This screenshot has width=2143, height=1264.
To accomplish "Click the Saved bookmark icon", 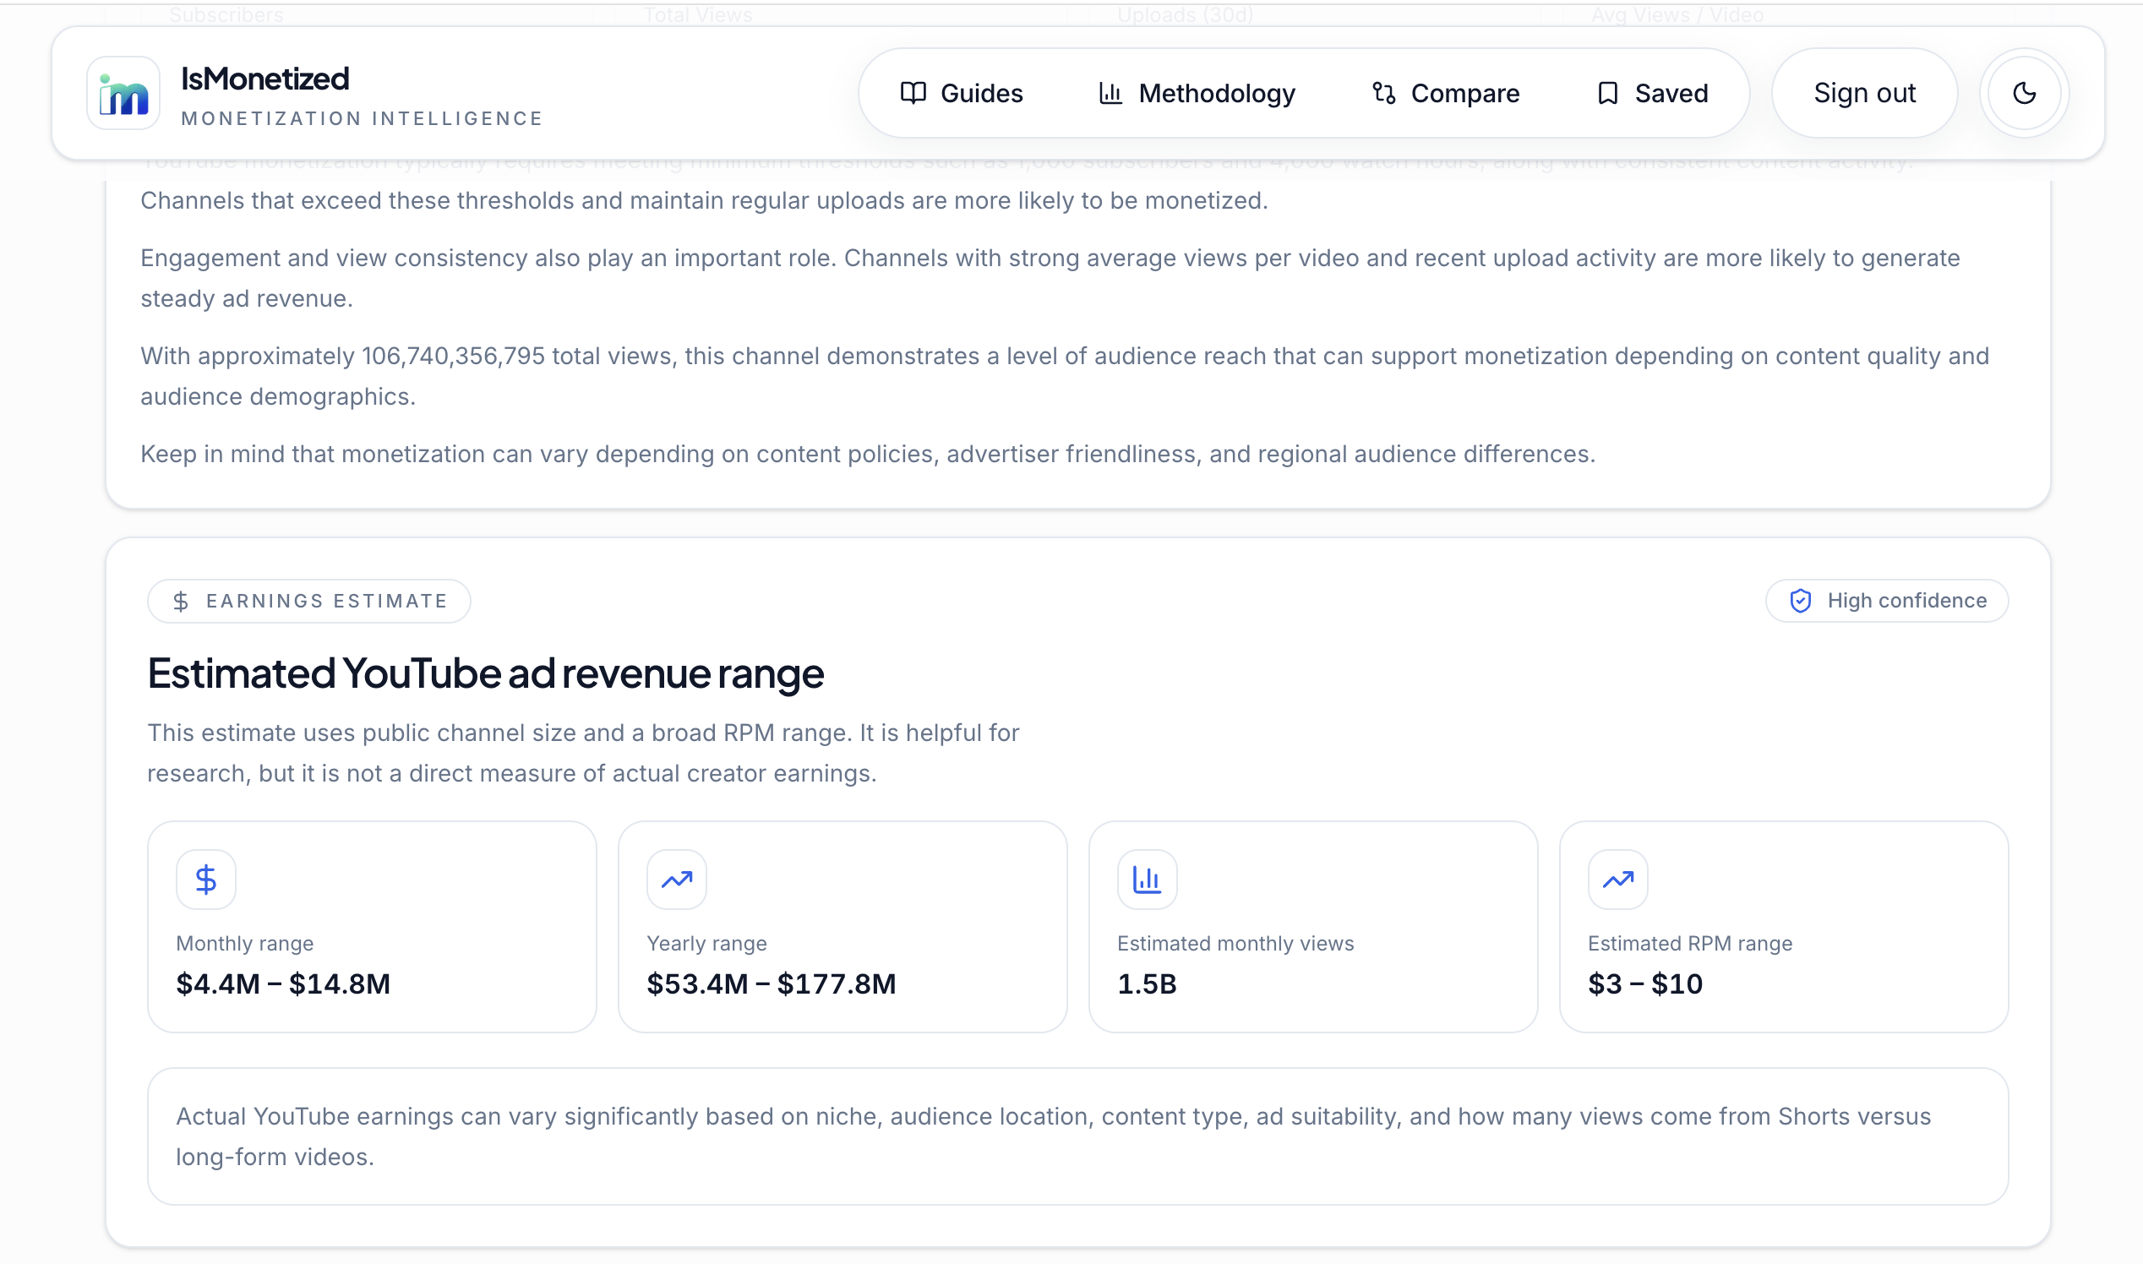I will 1607,93.
